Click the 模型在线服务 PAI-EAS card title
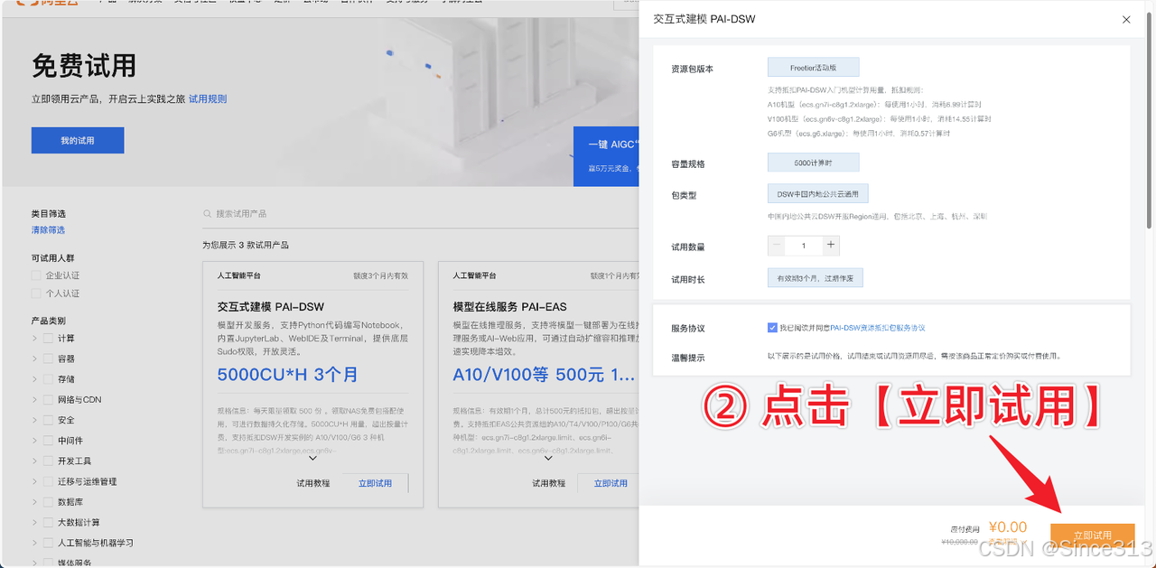 (x=510, y=307)
